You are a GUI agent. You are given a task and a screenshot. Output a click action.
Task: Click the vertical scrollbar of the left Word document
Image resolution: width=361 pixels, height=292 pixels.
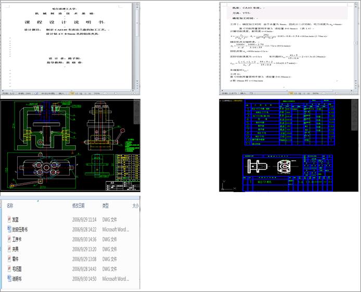(x=137, y=44)
